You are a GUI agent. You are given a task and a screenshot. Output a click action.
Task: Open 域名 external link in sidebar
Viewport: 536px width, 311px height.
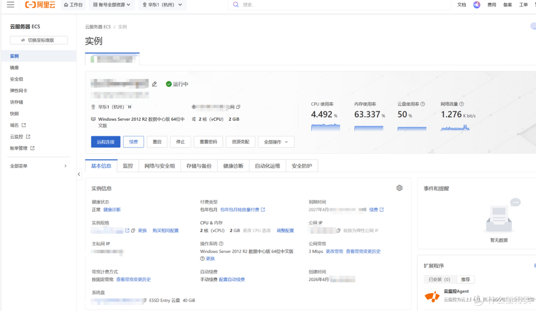(18, 125)
